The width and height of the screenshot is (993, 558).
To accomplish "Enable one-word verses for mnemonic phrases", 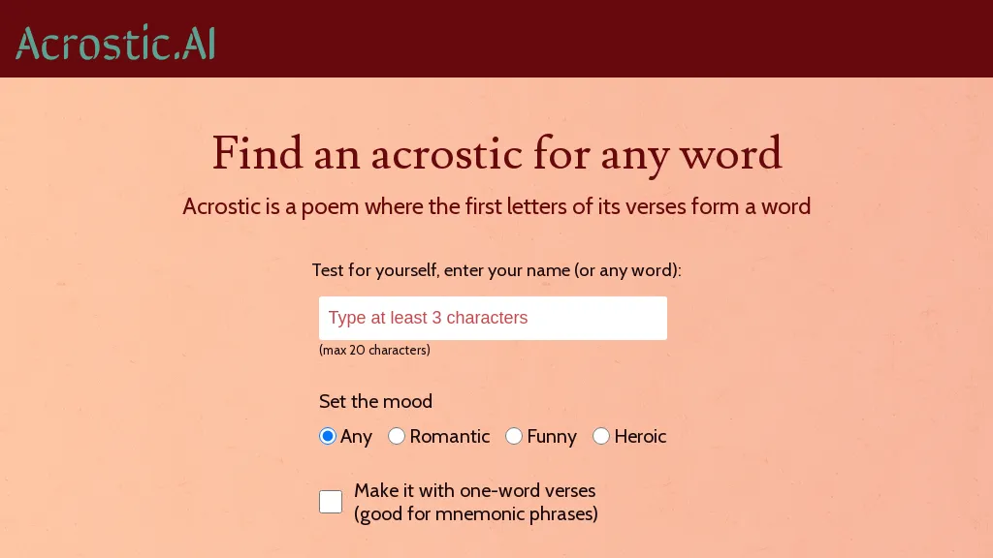I will tap(331, 502).
